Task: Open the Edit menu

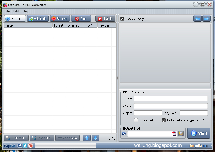Action: coord(16,11)
